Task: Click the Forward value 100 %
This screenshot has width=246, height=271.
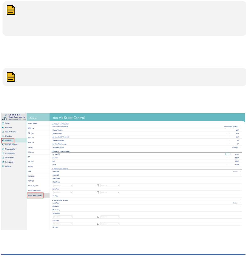Action: [237, 154]
